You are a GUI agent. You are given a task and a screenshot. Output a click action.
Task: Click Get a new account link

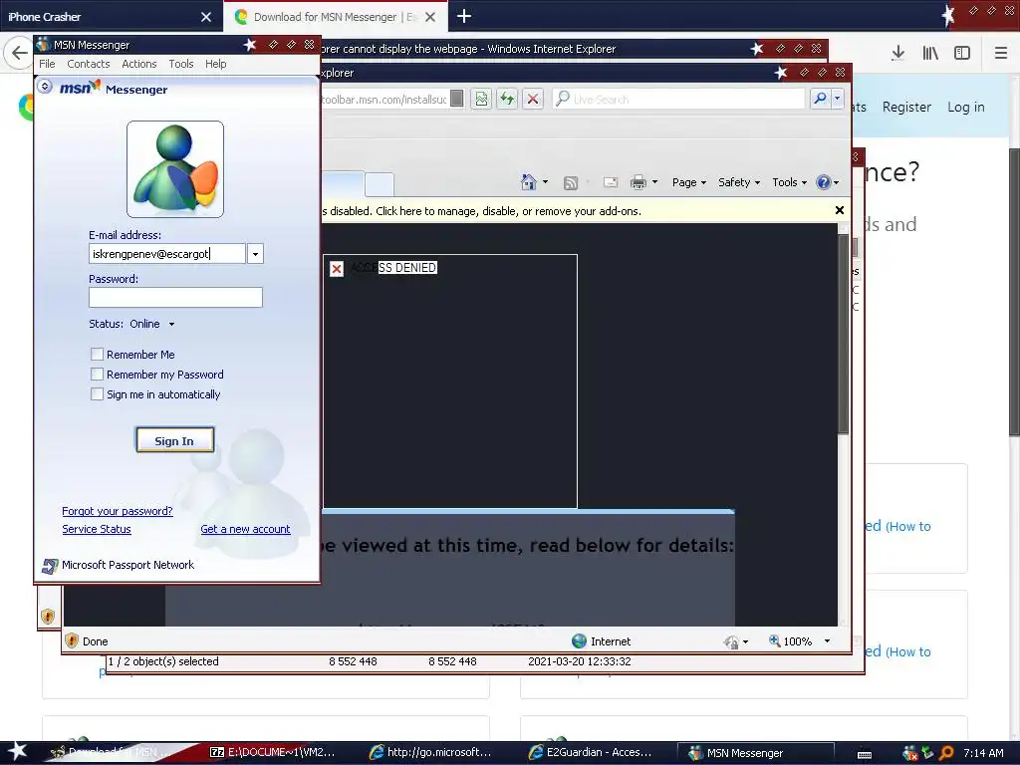[245, 529]
